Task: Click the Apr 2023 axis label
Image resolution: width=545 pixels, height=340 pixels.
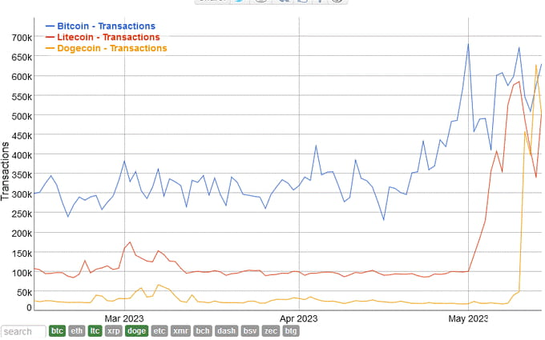Action: pos(299,318)
